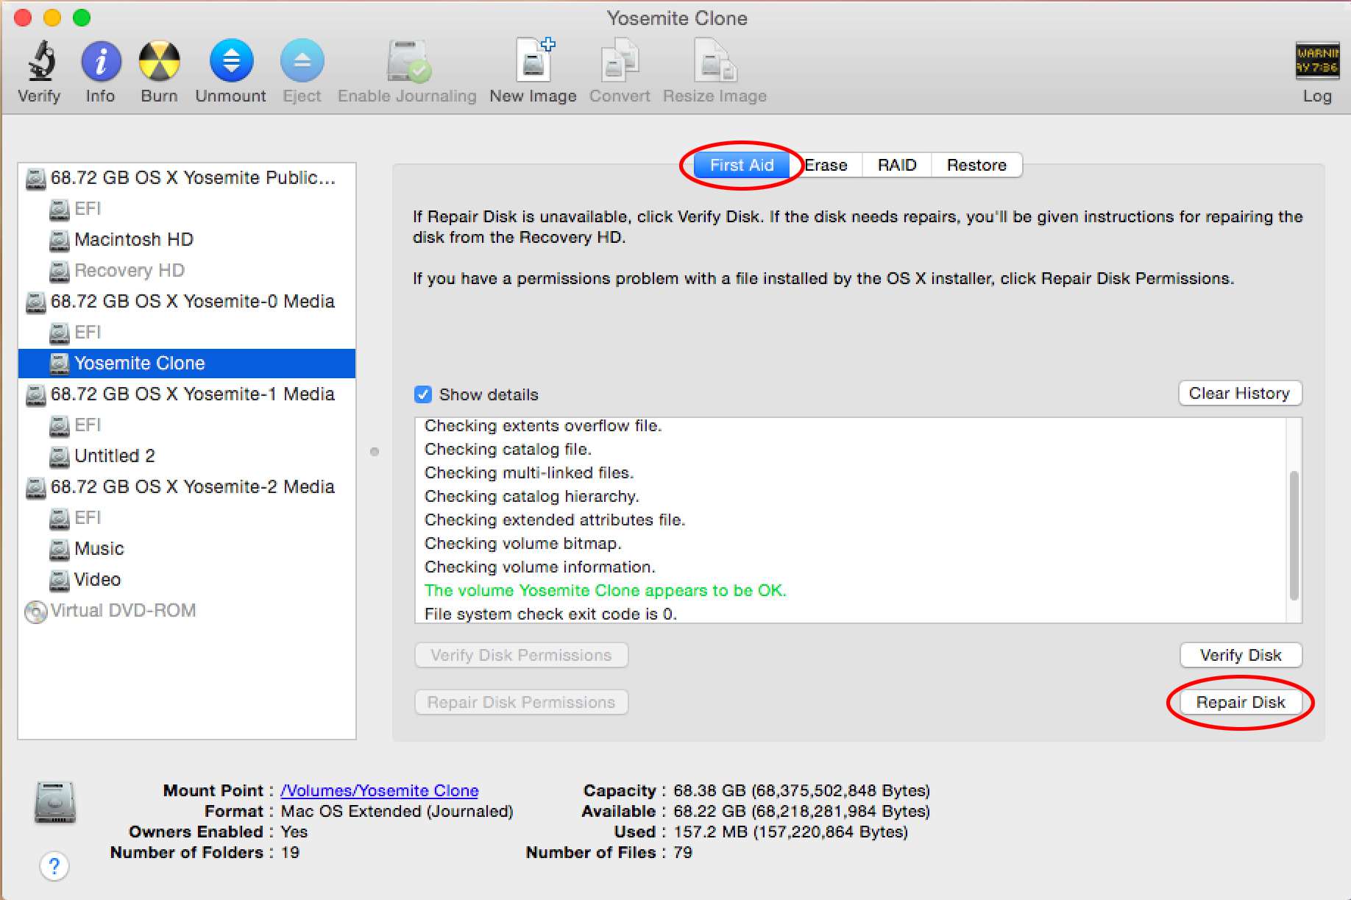
Task: Click the Eject toolbar icon
Action: 302,60
